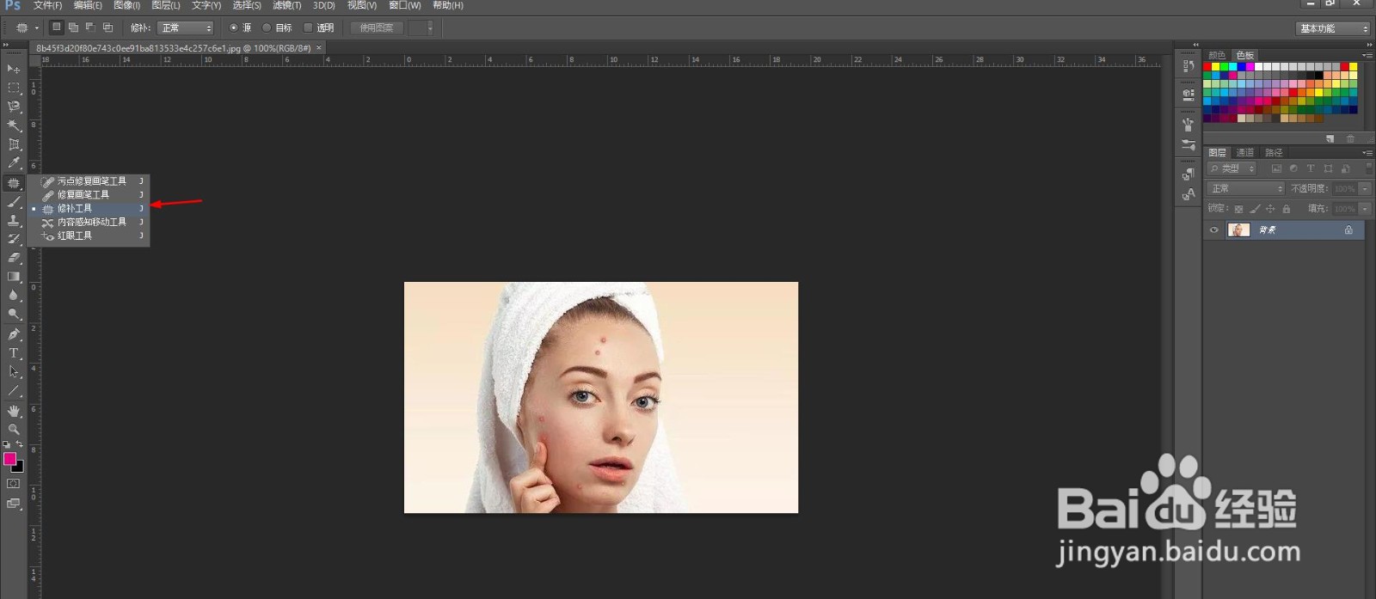
Task: Select the Lasso tool
Action: pyautogui.click(x=14, y=107)
